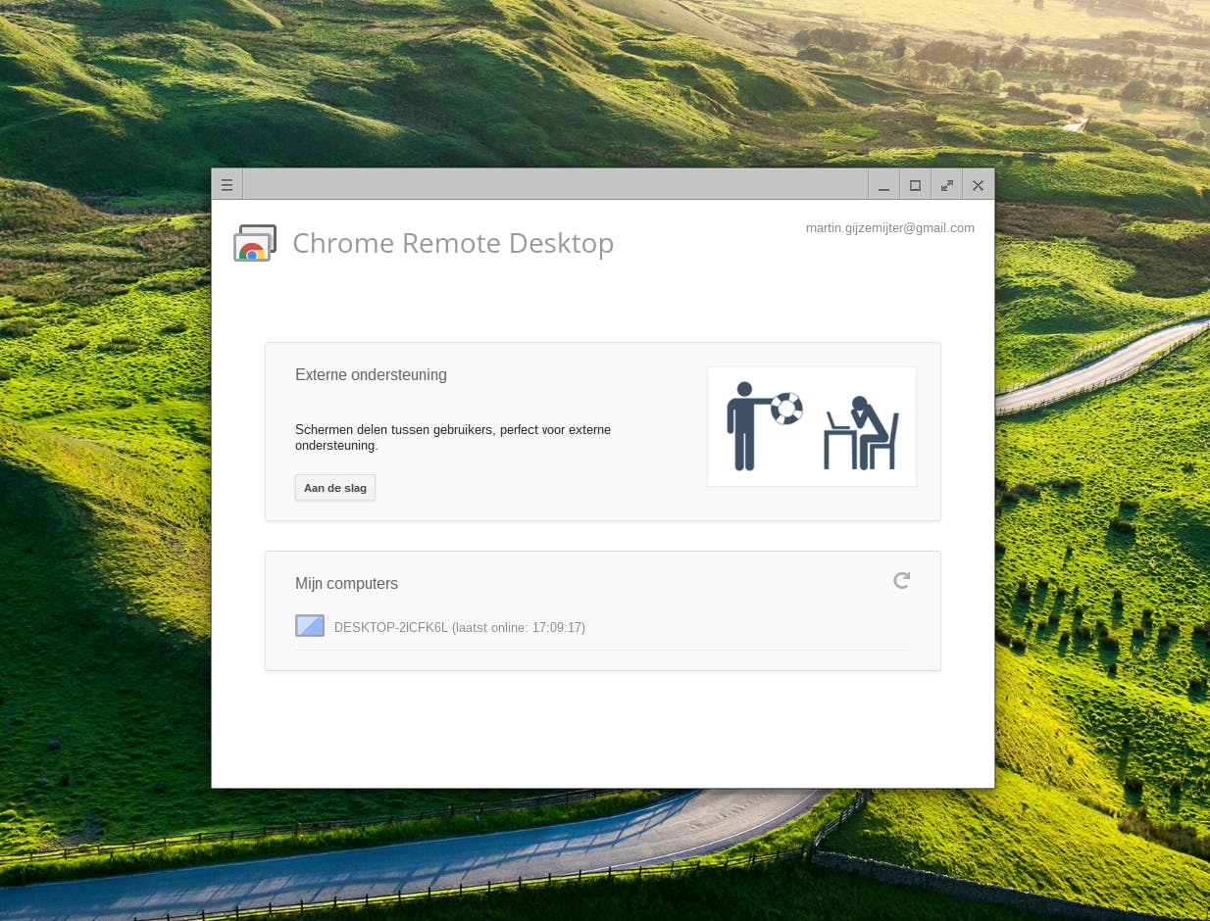
Task: Click the Externe ondersteuning heading
Action: [371, 374]
